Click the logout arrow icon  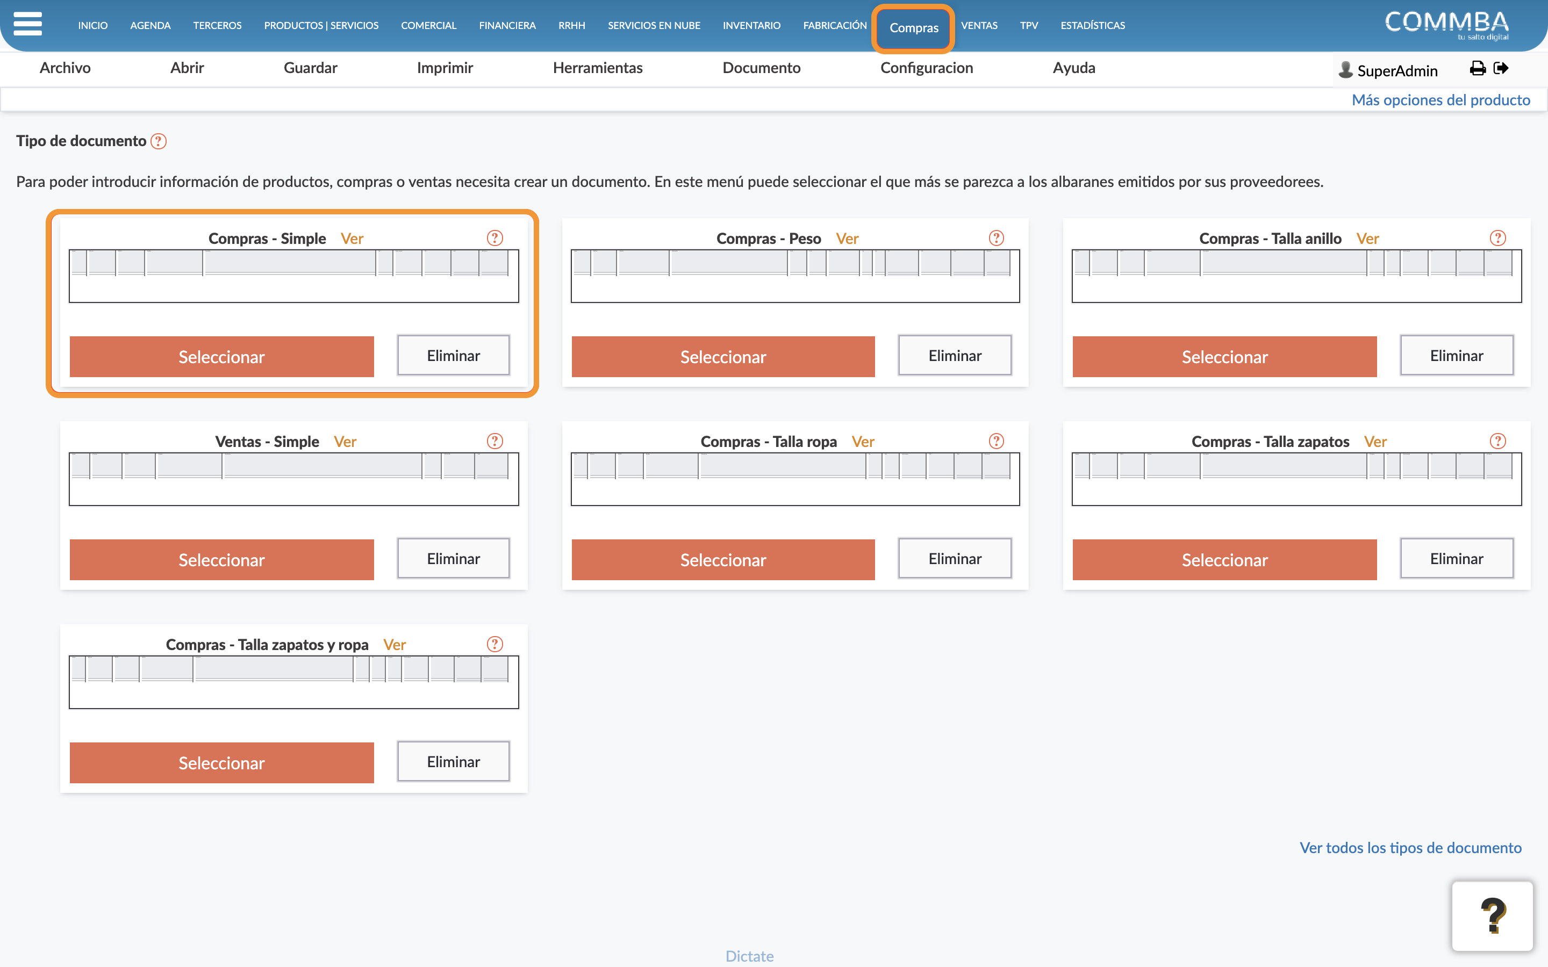1501,68
